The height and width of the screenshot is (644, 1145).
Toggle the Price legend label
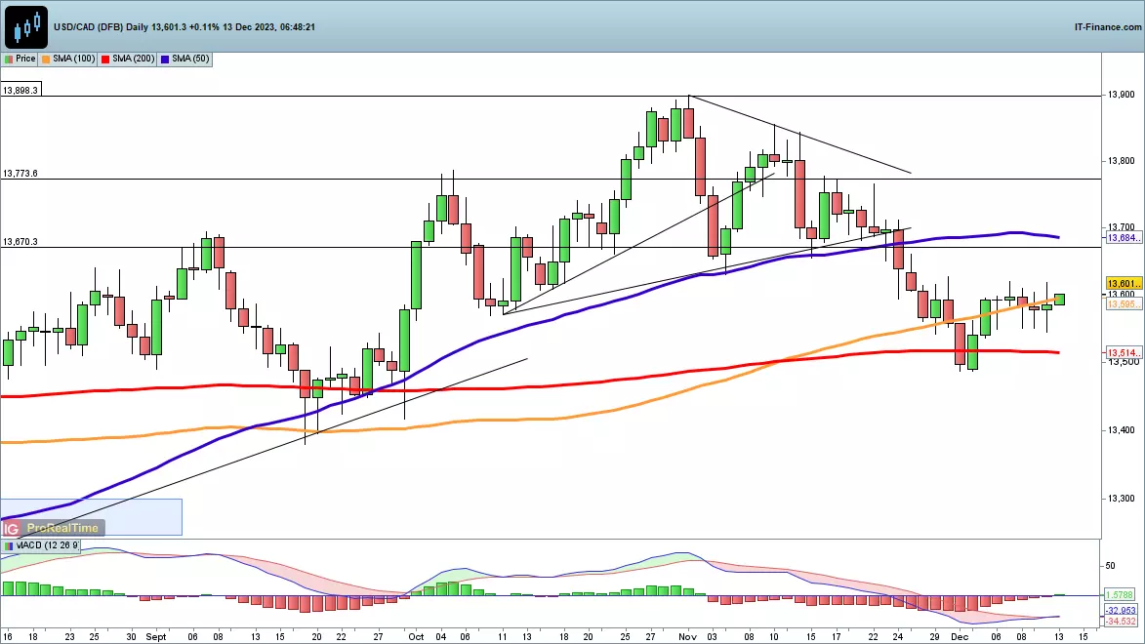[25, 59]
